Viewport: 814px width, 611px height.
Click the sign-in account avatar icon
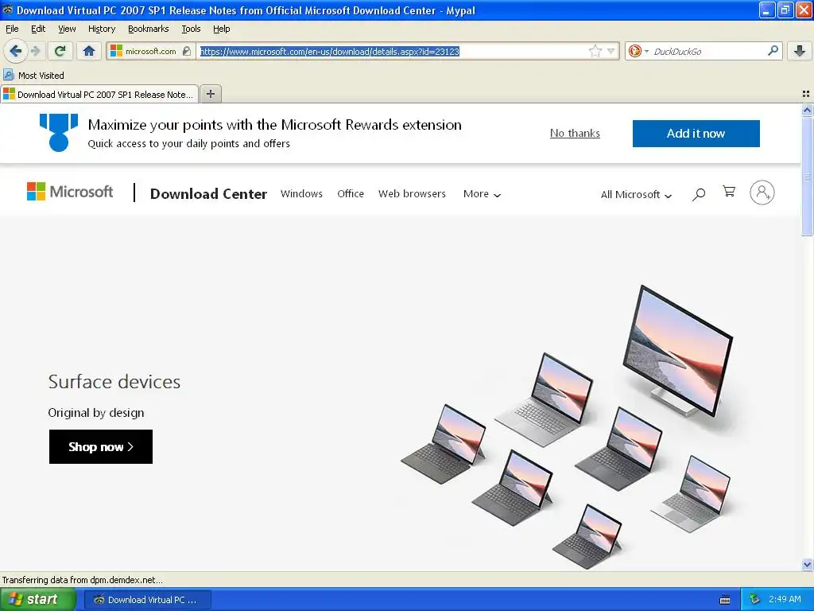click(x=762, y=193)
